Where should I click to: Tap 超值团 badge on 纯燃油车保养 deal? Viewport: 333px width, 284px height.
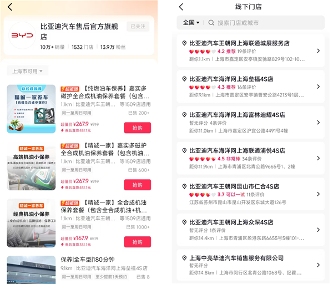click(x=70, y=89)
